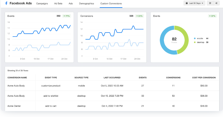
Task: Open the Ad Sets tab
Action: coord(58,3)
